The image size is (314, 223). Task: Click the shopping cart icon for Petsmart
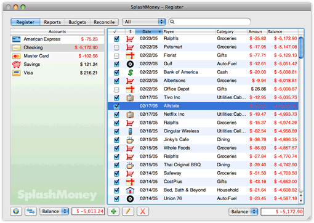pos(130,47)
